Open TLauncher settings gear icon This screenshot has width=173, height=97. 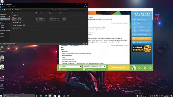coord(150,68)
